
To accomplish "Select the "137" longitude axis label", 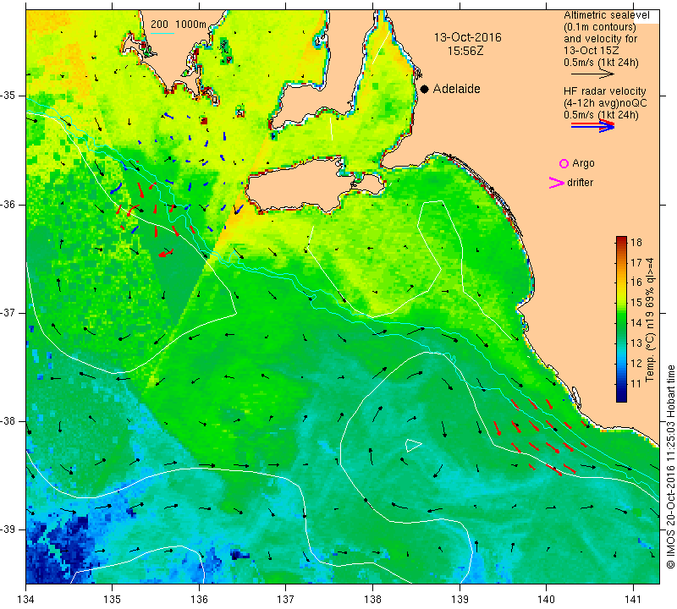I will coord(286,600).
